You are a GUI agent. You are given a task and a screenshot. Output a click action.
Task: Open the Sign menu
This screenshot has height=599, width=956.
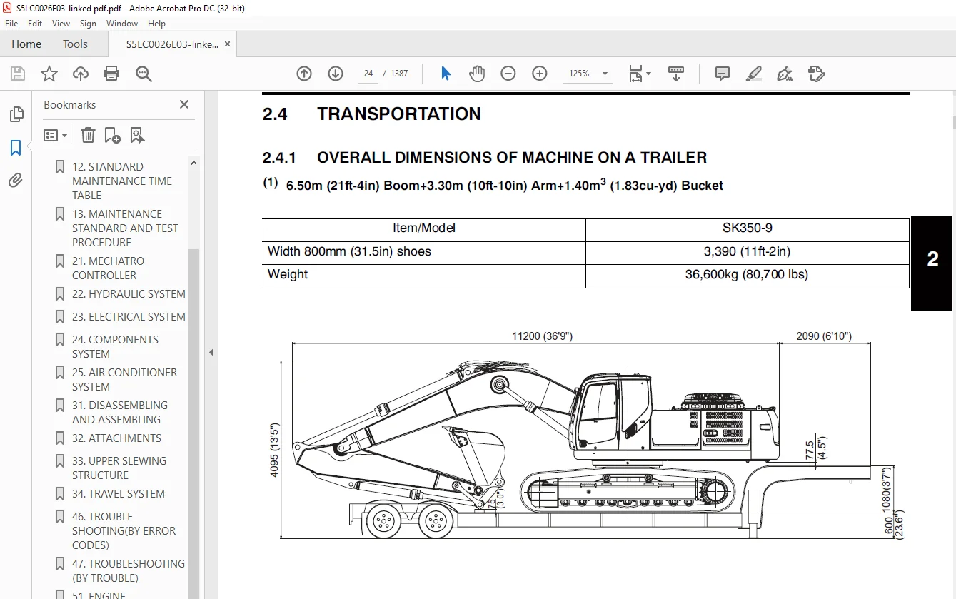(88, 24)
